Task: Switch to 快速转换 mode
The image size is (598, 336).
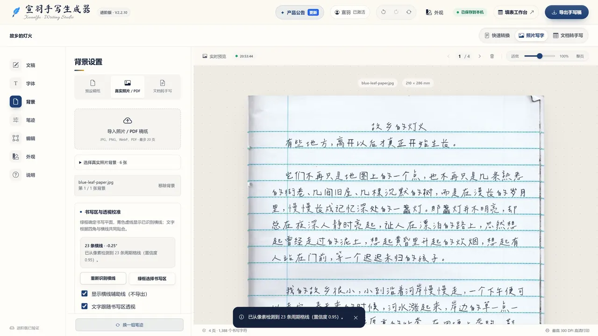Action: point(497,35)
